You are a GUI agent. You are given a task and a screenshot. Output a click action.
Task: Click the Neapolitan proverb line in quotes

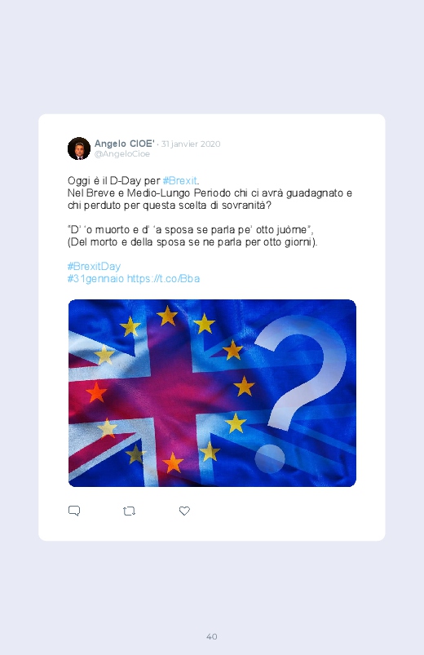coord(191,230)
